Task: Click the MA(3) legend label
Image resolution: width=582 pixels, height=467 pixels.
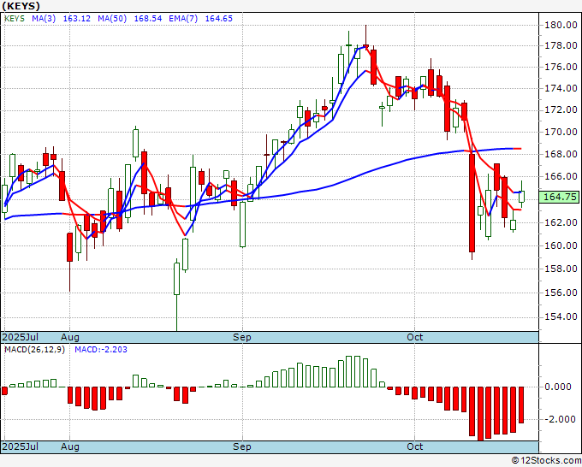Action: click(44, 19)
